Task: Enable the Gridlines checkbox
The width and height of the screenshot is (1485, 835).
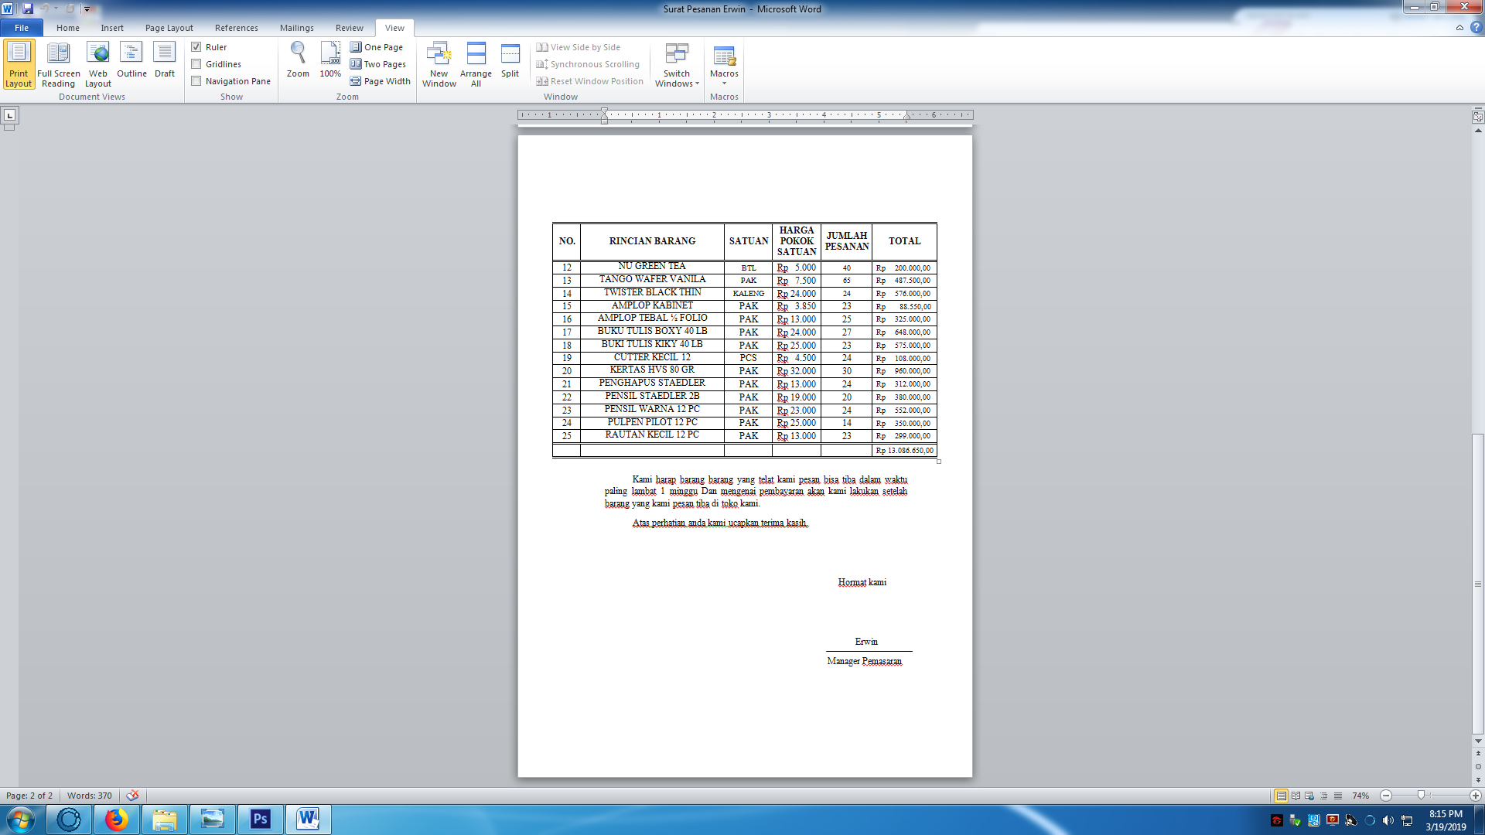Action: click(196, 64)
